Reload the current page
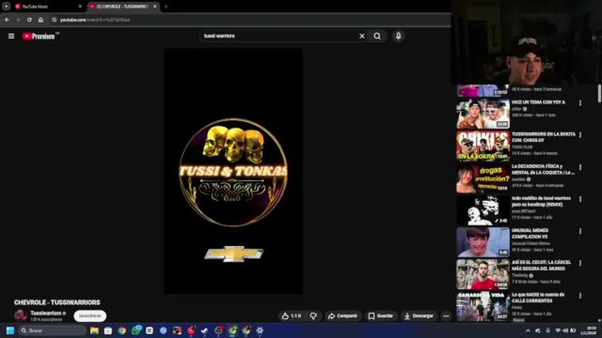The height and width of the screenshot is (338, 602). [30, 20]
